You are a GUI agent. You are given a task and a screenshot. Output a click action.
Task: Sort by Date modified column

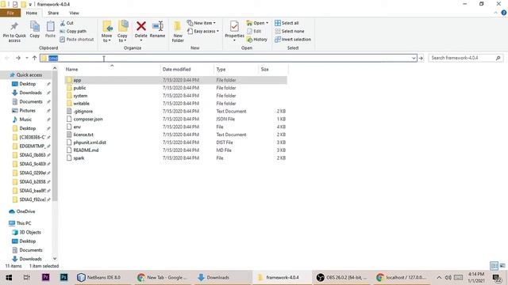pyautogui.click(x=187, y=69)
